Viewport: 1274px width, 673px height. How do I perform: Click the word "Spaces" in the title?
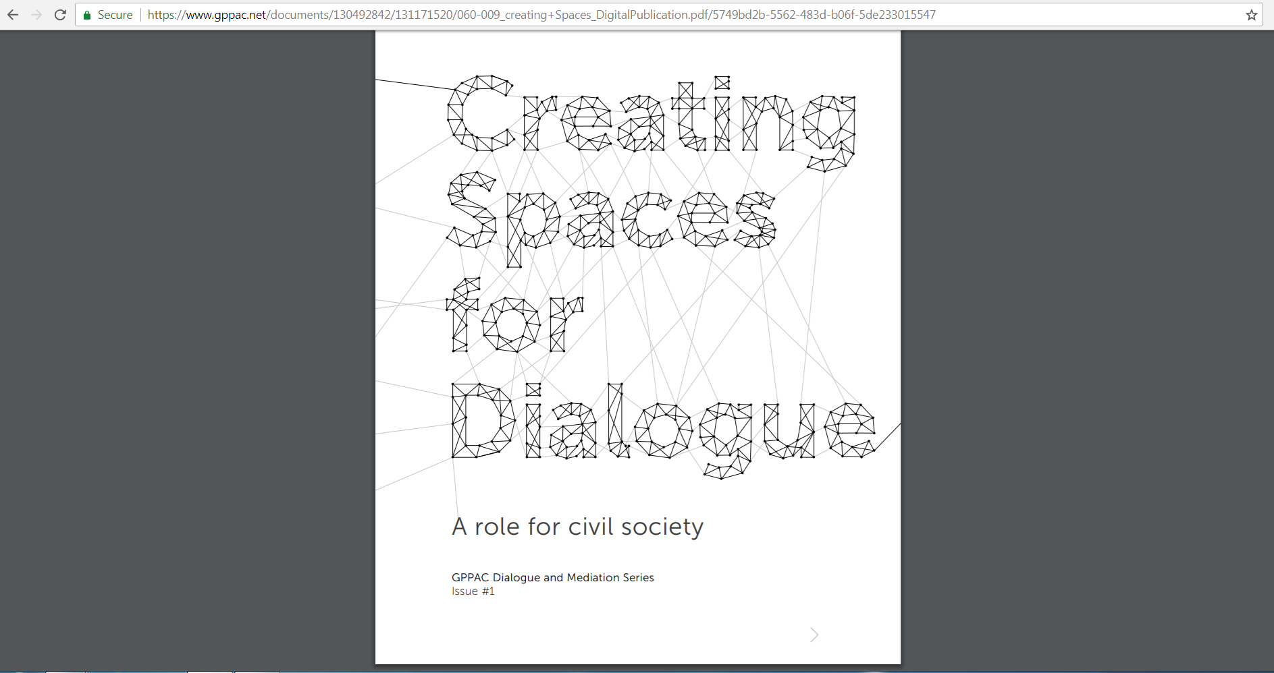pos(611,219)
